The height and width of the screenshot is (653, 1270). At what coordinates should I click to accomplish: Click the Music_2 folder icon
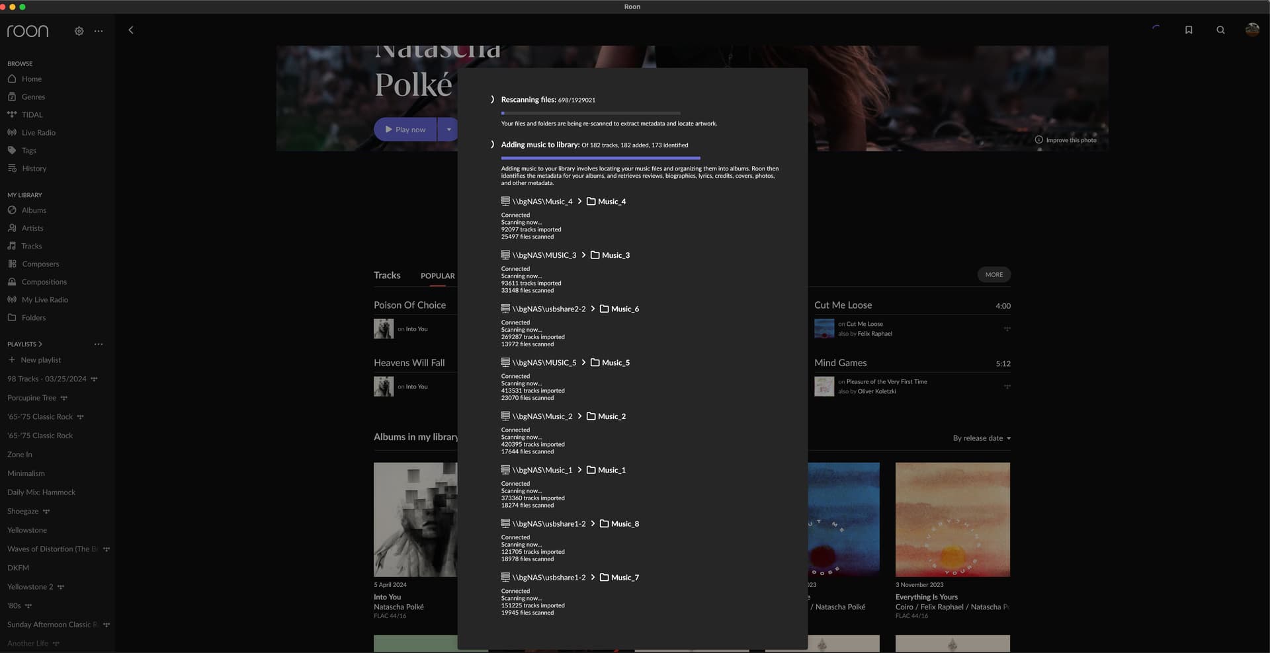591,416
